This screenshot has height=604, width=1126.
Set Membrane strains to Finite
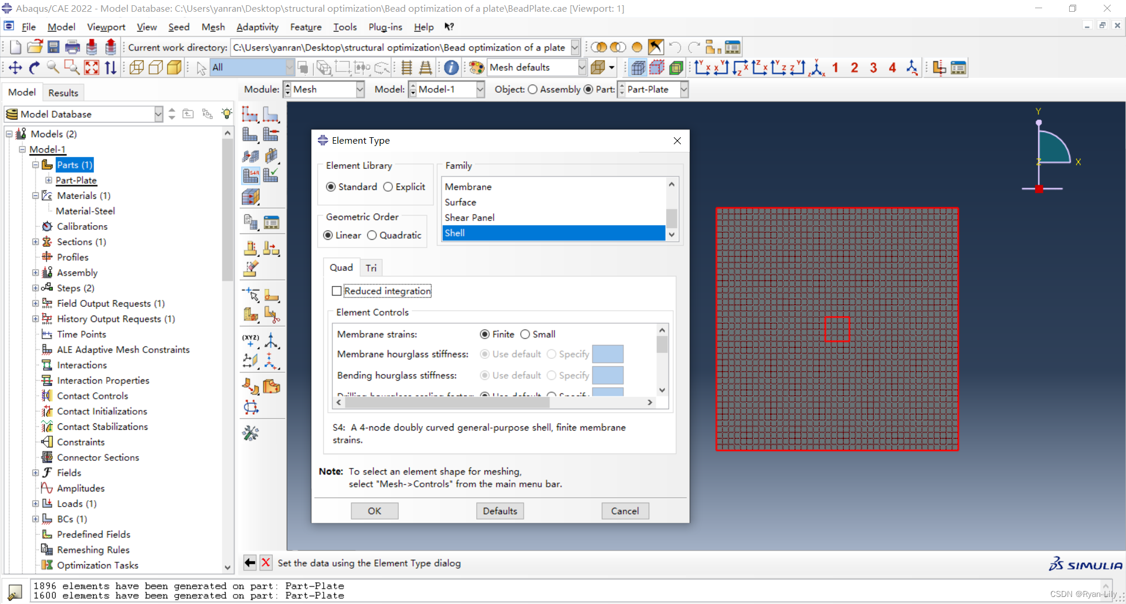[484, 334]
